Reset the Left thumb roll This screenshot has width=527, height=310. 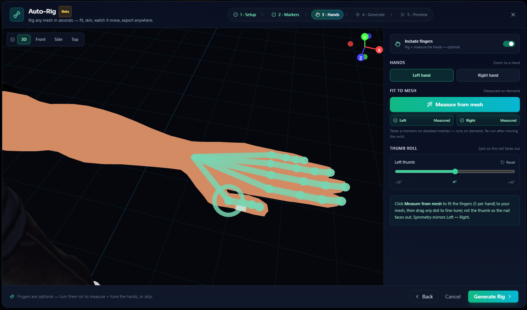(x=508, y=162)
